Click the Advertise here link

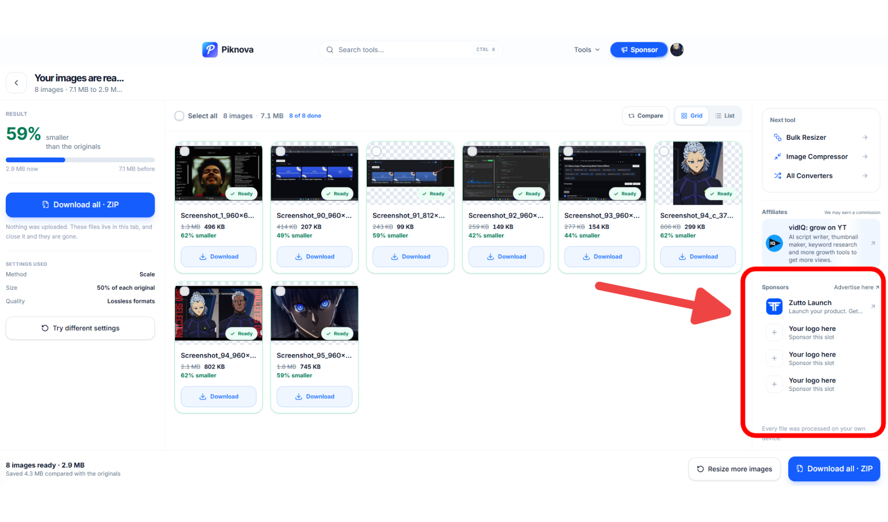[856, 287]
